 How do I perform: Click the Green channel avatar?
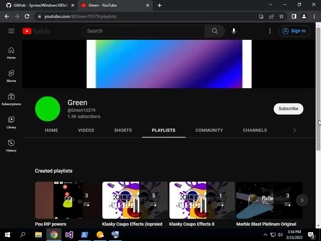[x=48, y=109]
